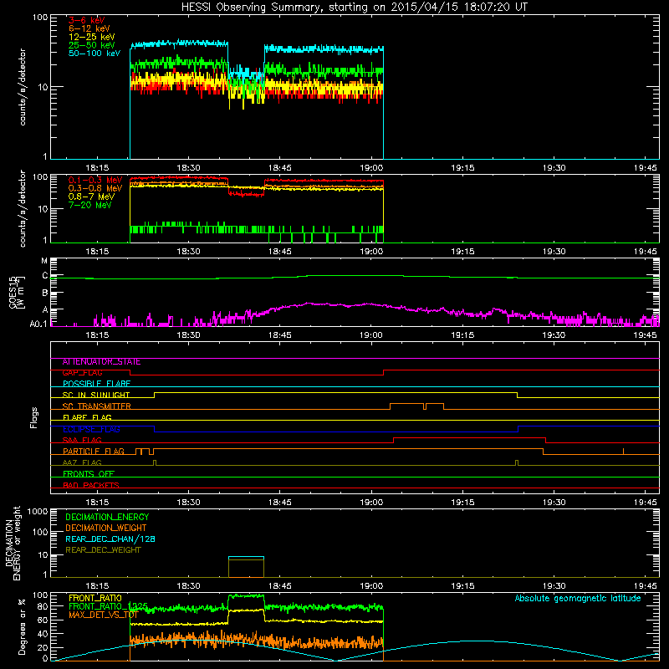669x669 pixels.
Task: Click the HESSI Observing Summary title
Action: point(355,8)
